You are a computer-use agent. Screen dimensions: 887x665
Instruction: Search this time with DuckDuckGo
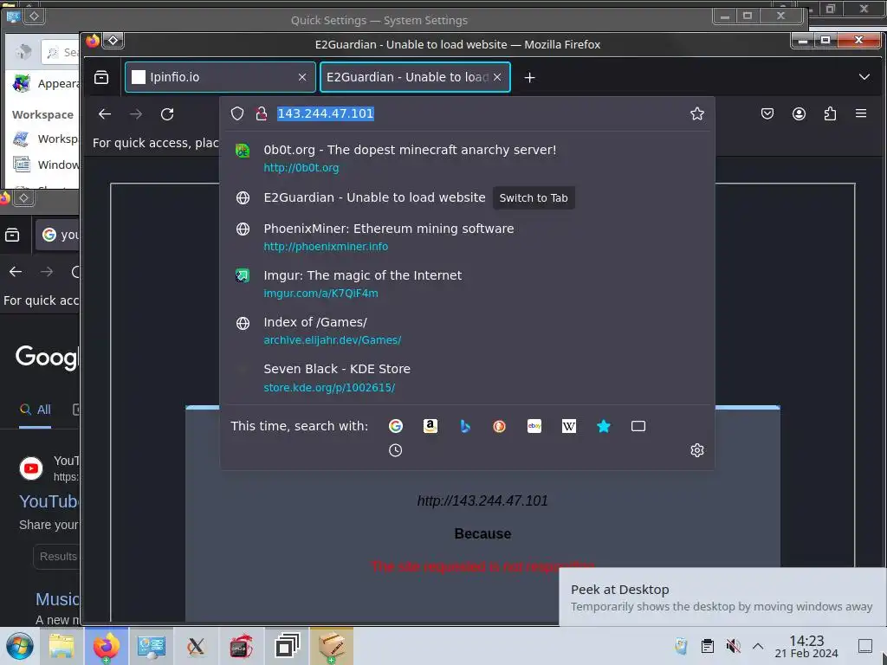(x=500, y=426)
